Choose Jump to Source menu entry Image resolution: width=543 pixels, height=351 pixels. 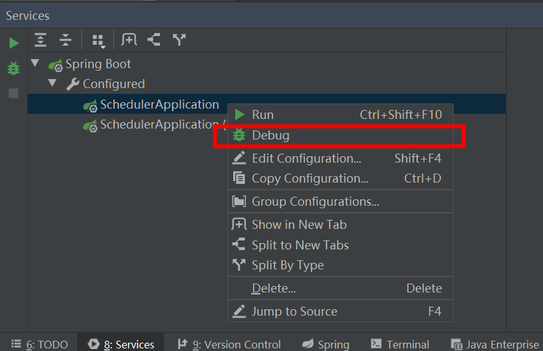click(x=341, y=311)
